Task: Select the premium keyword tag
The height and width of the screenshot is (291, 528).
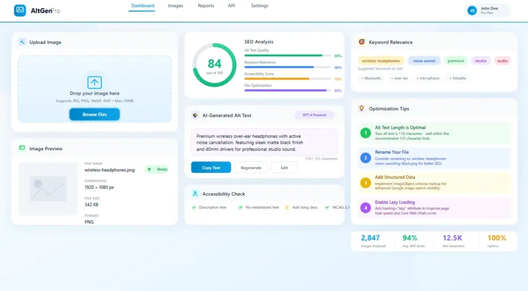Action: [456, 61]
